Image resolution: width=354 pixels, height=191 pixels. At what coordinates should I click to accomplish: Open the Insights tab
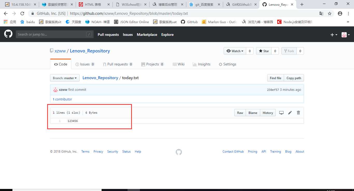coord(202,64)
